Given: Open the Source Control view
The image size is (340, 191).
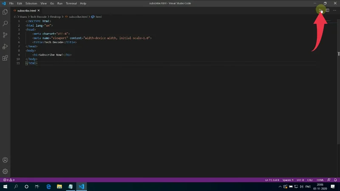Looking at the screenshot, I should click(x=5, y=35).
